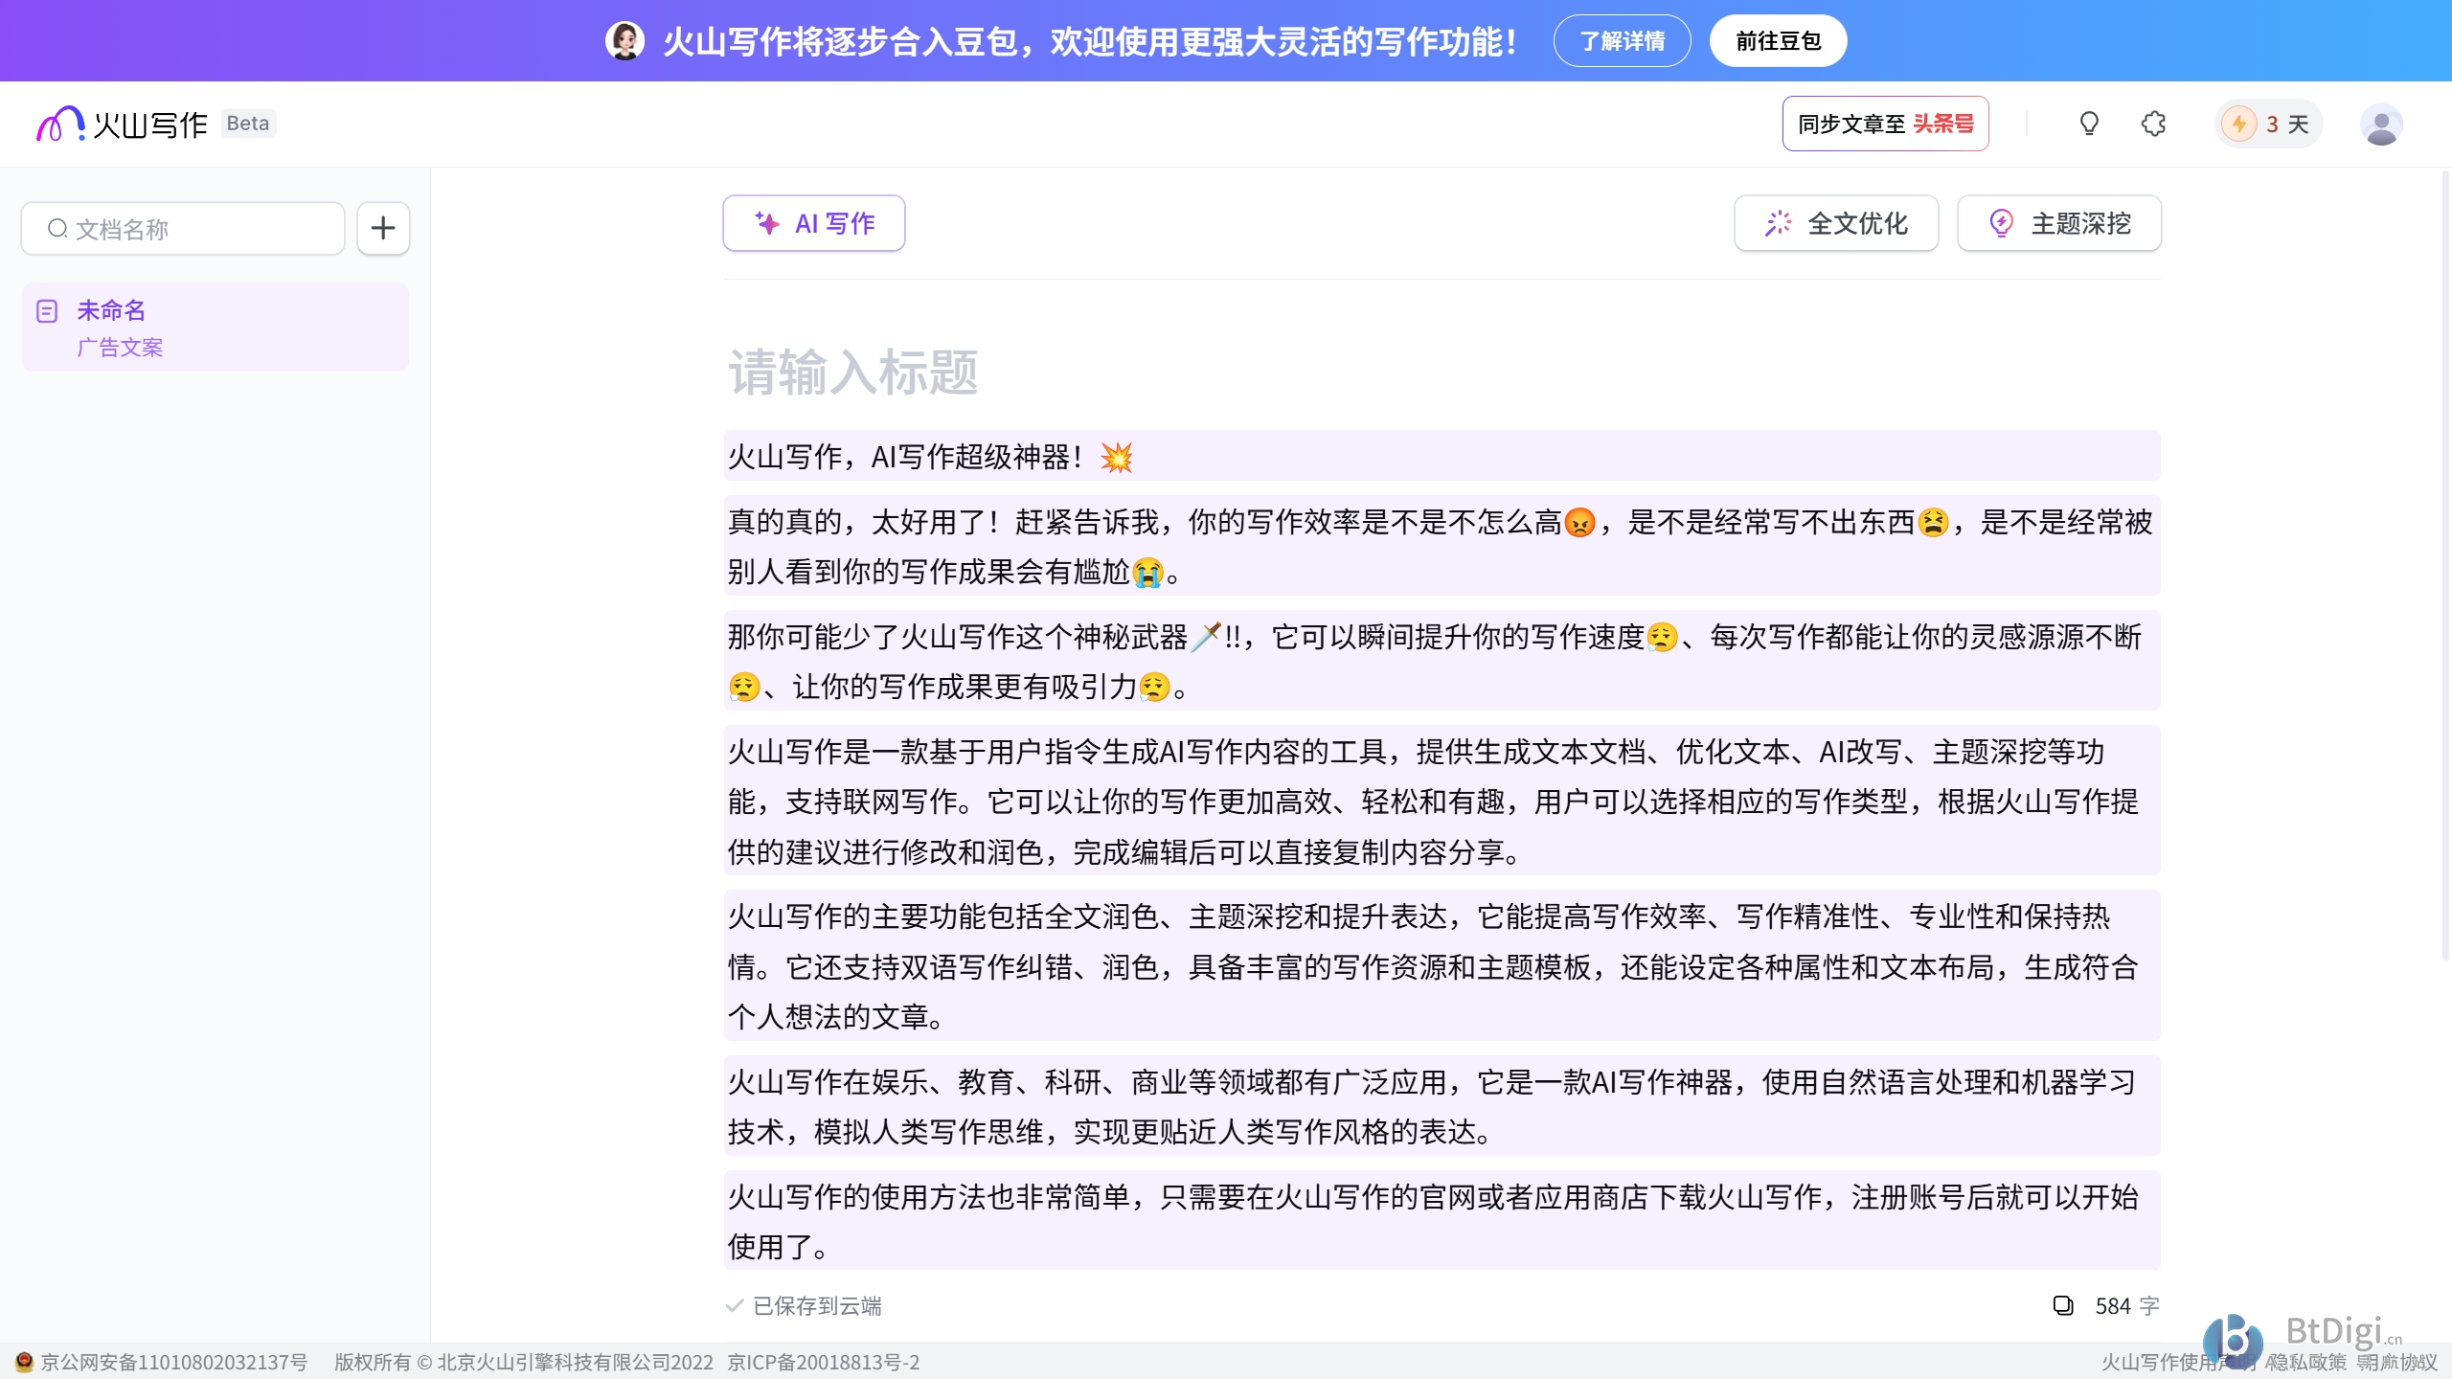Screen dimensions: 2452x1379
Task: Click paragraph starting 真的真的，太好用了
Action: (1442, 546)
